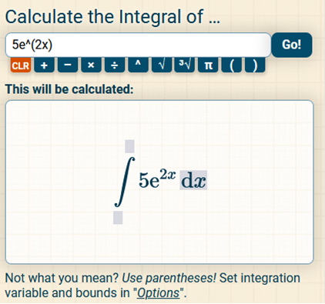The height and width of the screenshot is (304, 325).
Task: Insert the division symbol
Action: coord(115,65)
